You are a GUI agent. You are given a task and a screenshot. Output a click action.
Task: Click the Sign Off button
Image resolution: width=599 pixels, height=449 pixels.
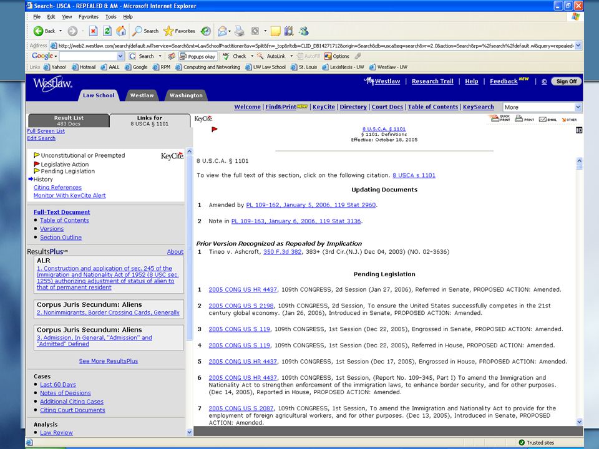pos(567,81)
